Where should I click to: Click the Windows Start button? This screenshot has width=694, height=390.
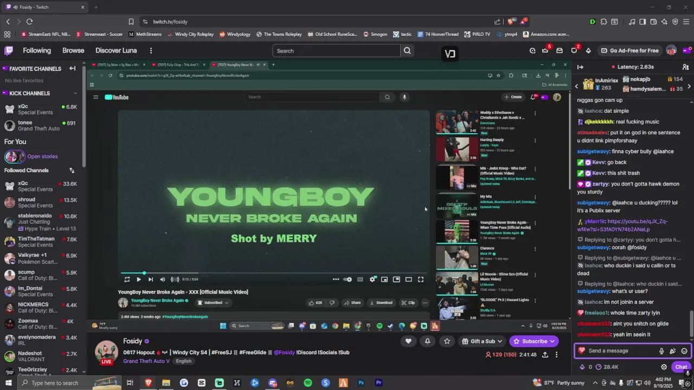[x=9, y=383]
